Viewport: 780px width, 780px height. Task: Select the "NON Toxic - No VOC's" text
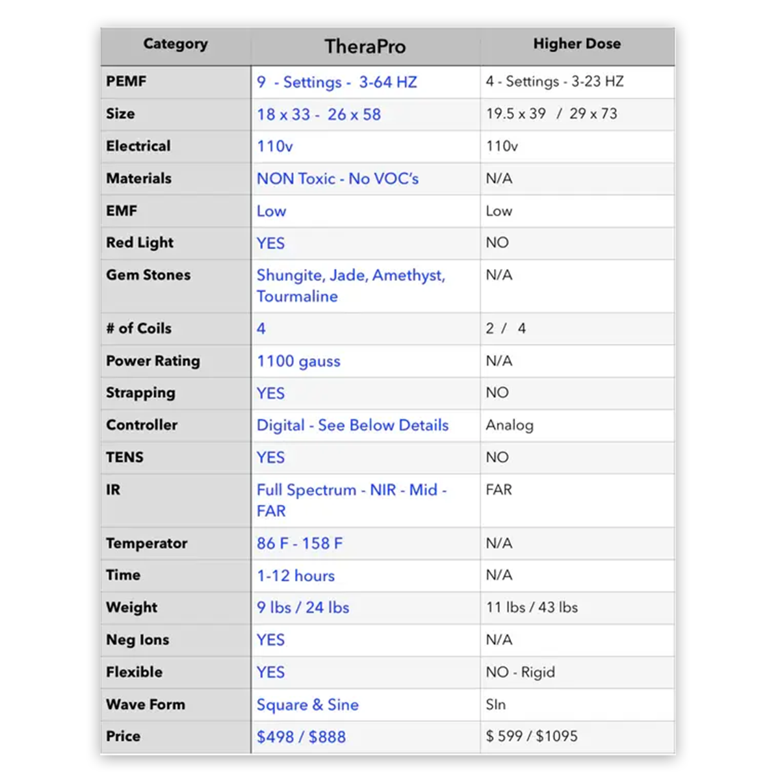pyautogui.click(x=337, y=179)
